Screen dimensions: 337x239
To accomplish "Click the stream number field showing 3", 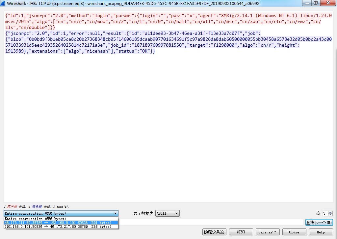I will coord(325,213).
